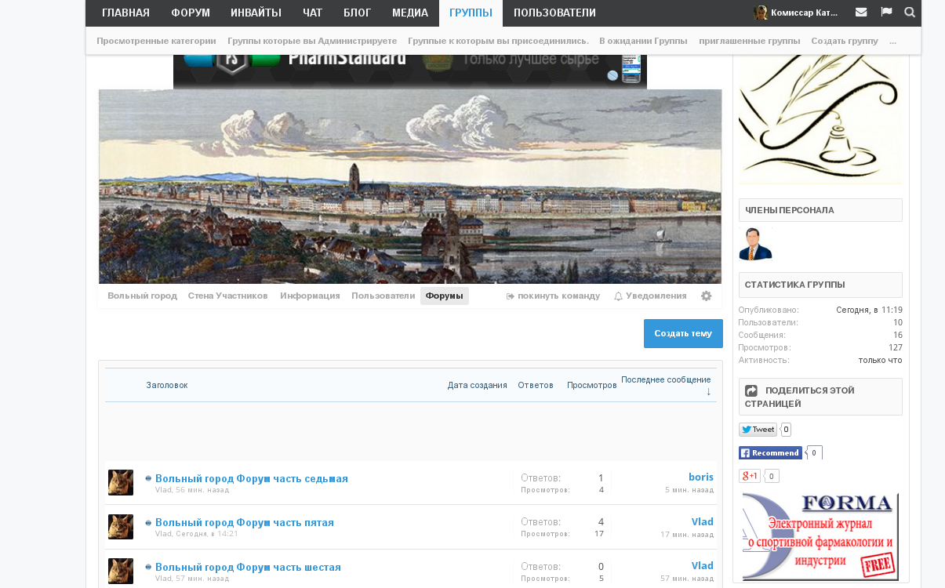945x588 pixels.
Task: Open thread Вольный город Форум часть шестая
Action: 248,567
